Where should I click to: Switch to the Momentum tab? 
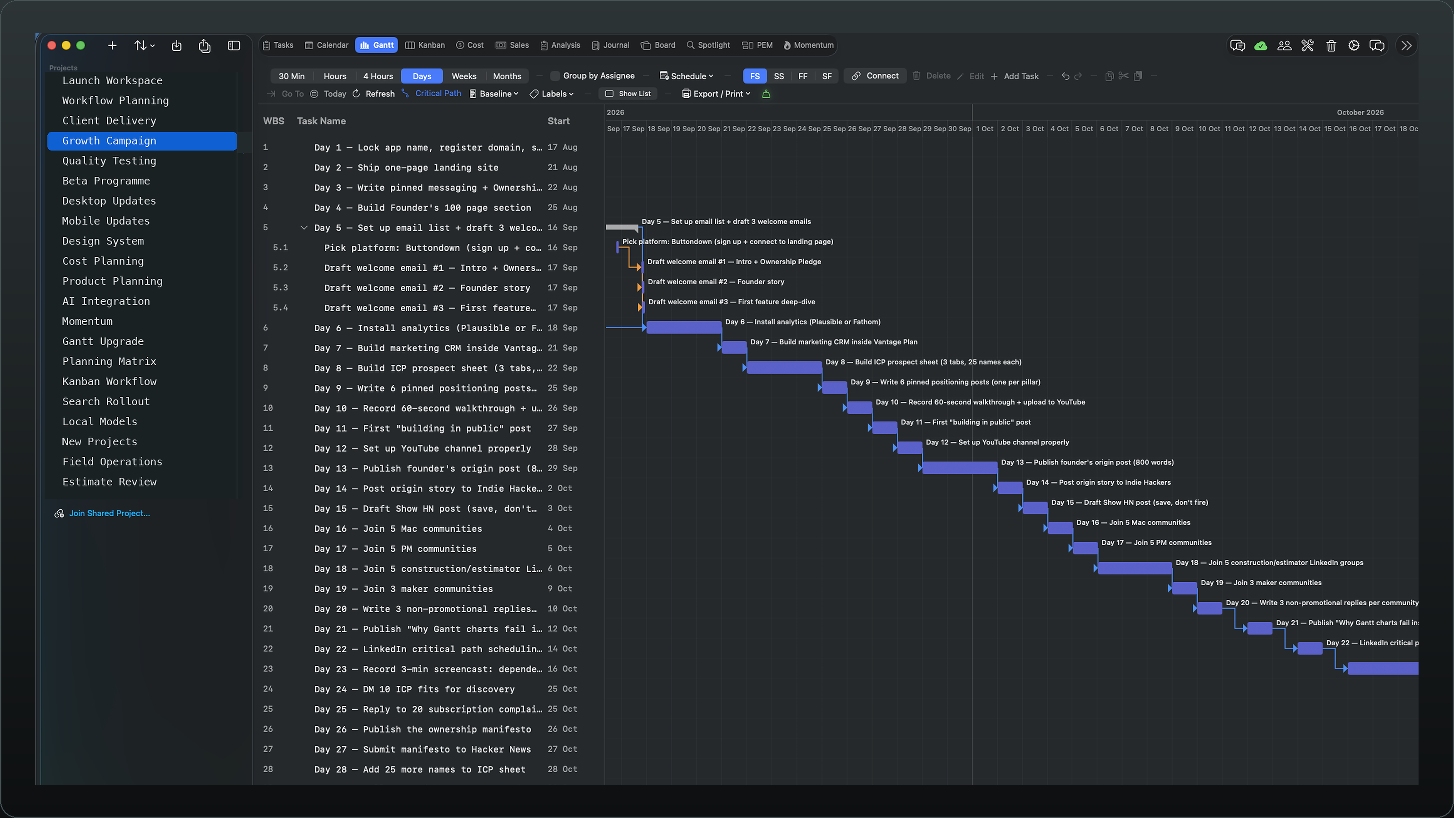808,45
